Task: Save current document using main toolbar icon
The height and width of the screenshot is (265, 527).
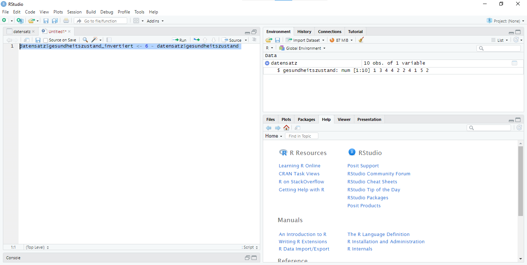Action: tap(46, 21)
